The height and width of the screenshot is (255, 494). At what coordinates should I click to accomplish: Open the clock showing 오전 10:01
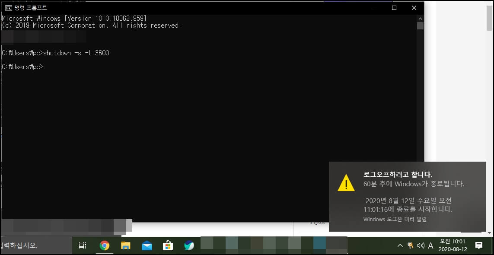pos(453,241)
